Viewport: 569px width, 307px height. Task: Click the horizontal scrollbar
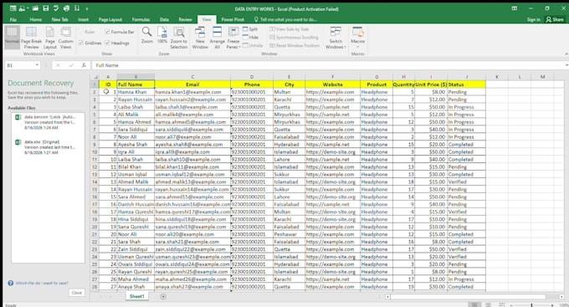[468, 296]
